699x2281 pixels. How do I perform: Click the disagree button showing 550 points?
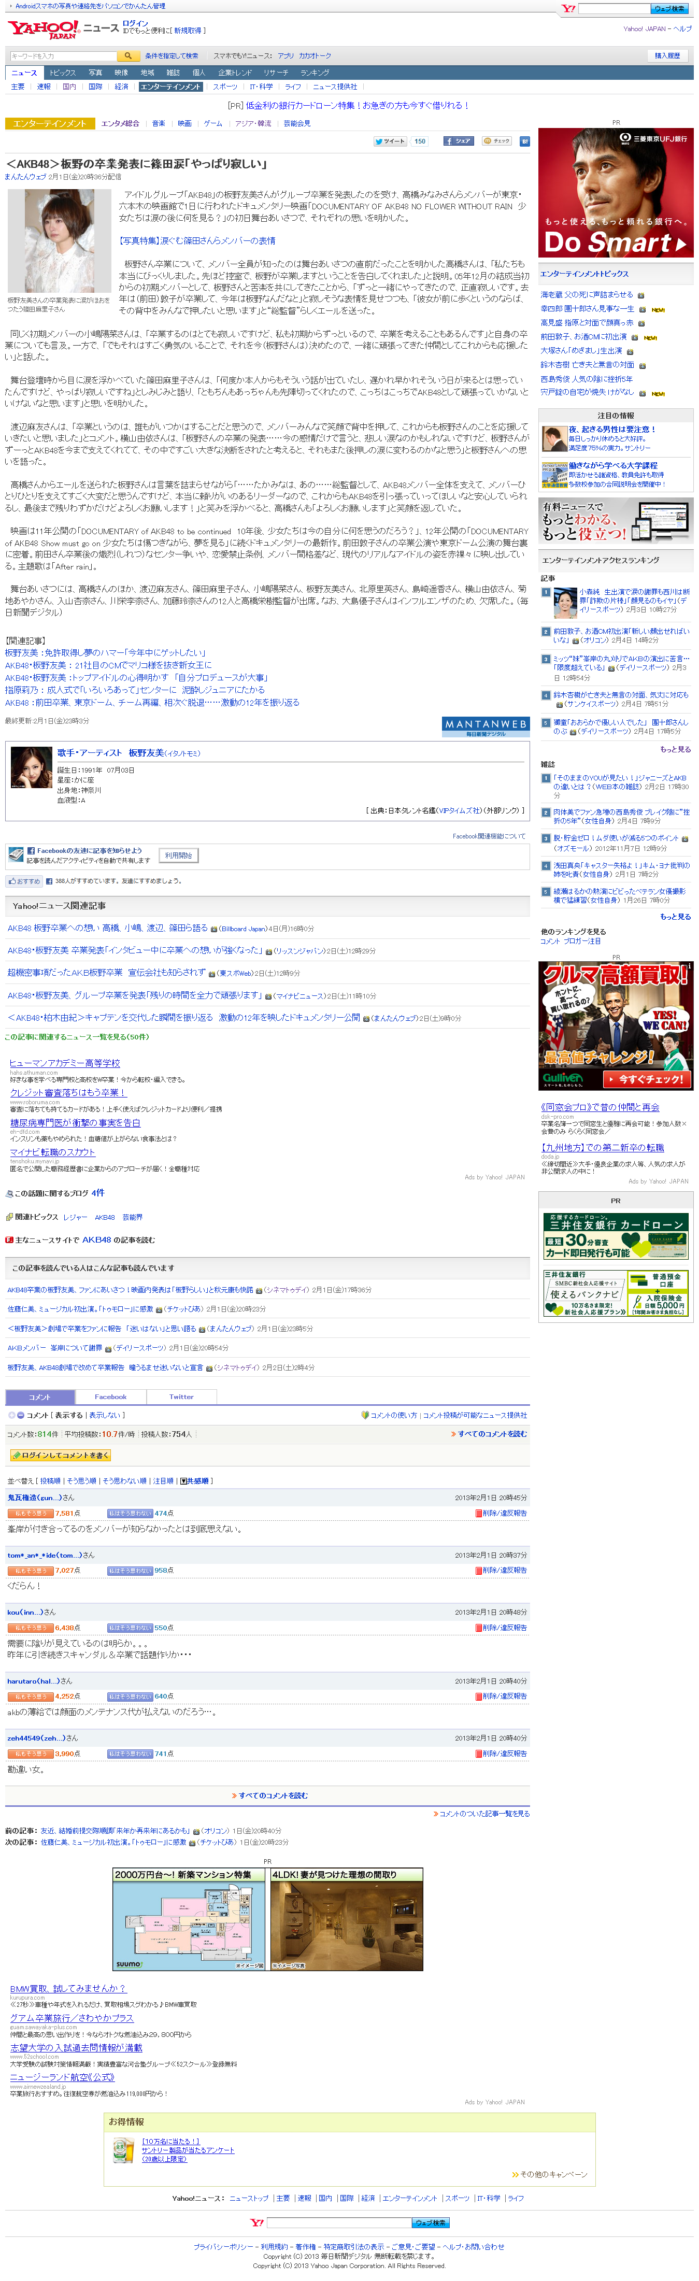tap(130, 1628)
